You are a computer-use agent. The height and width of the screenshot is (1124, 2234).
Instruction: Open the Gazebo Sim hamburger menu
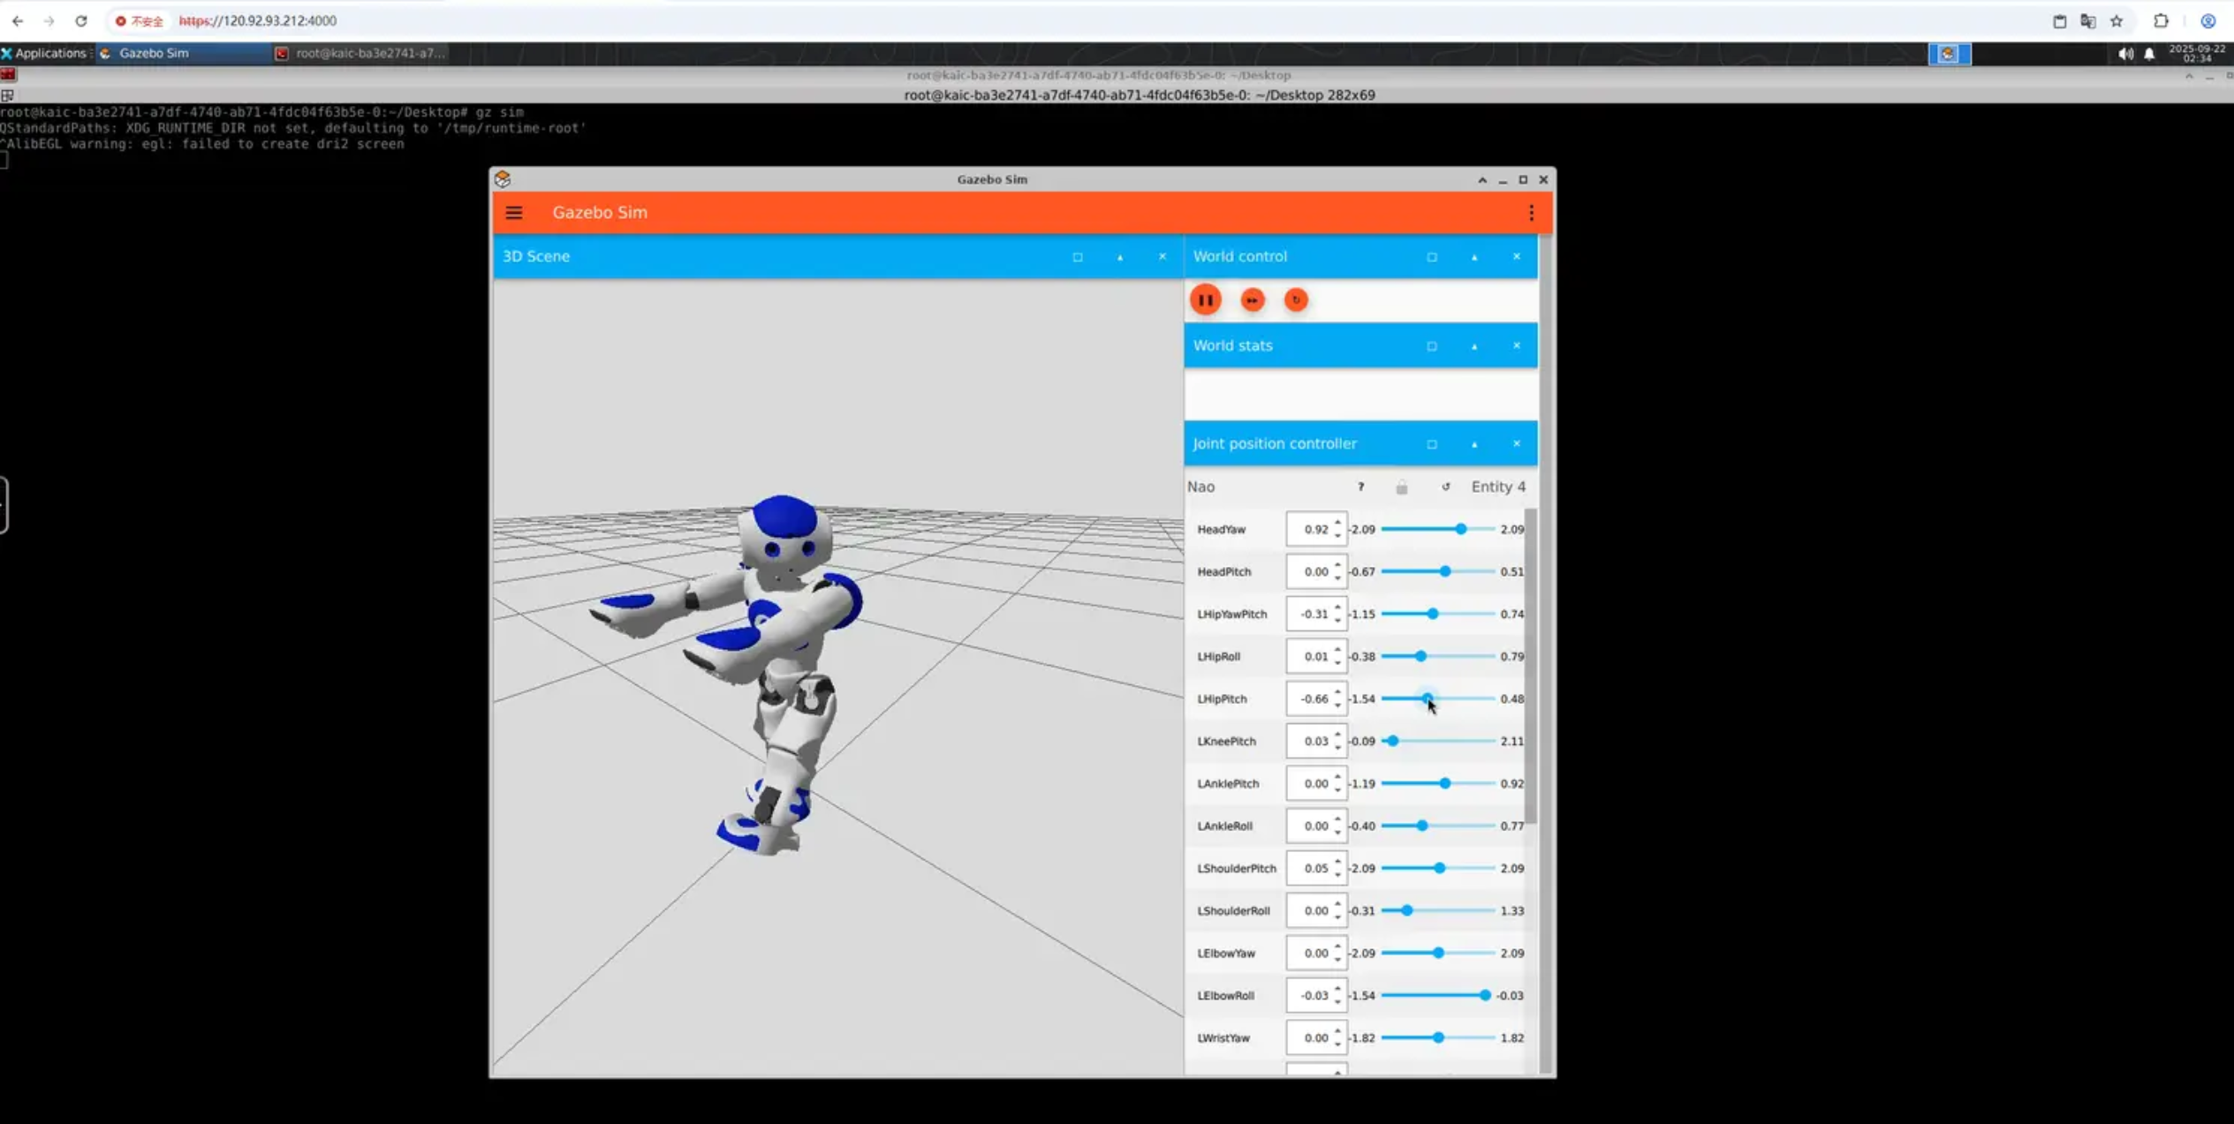coord(513,213)
